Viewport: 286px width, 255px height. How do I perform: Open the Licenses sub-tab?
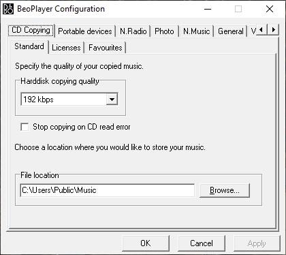pos(66,48)
